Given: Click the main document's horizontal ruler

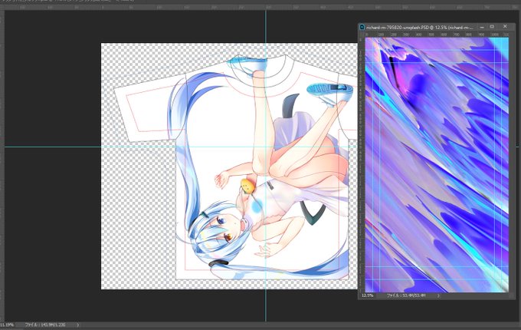Looking at the screenshot, I should 260,7.
